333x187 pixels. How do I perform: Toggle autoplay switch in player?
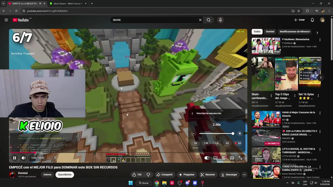tap(207, 158)
